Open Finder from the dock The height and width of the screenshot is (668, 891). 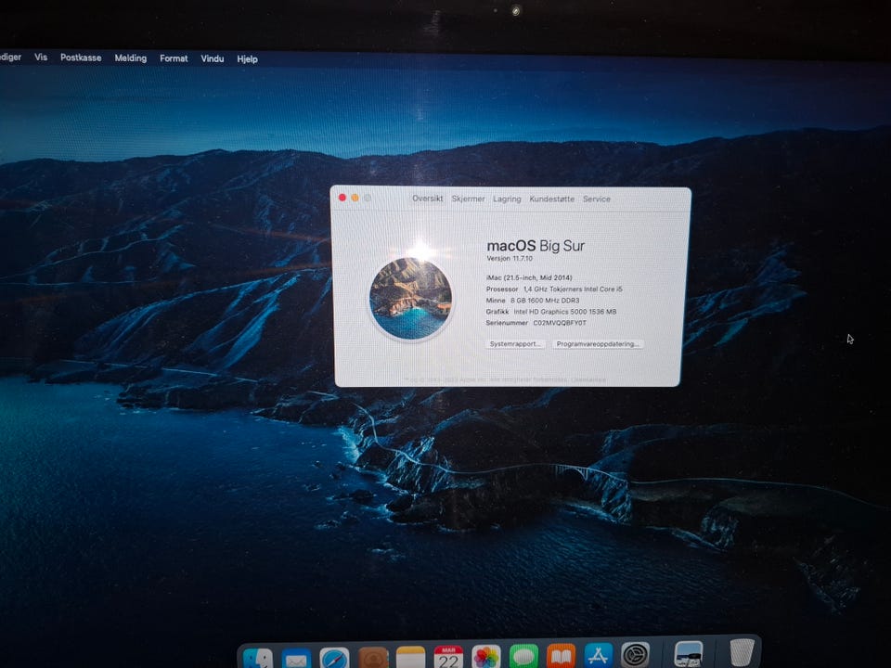click(257, 658)
